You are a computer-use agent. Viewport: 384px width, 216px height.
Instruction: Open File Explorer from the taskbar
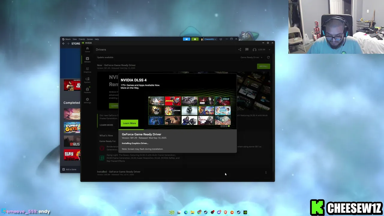193,212
